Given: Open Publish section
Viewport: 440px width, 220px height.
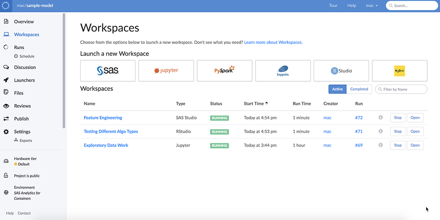Looking at the screenshot, I should click(x=21, y=119).
